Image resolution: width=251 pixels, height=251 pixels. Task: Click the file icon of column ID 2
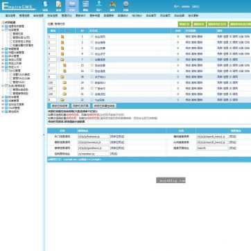pos(62,42)
